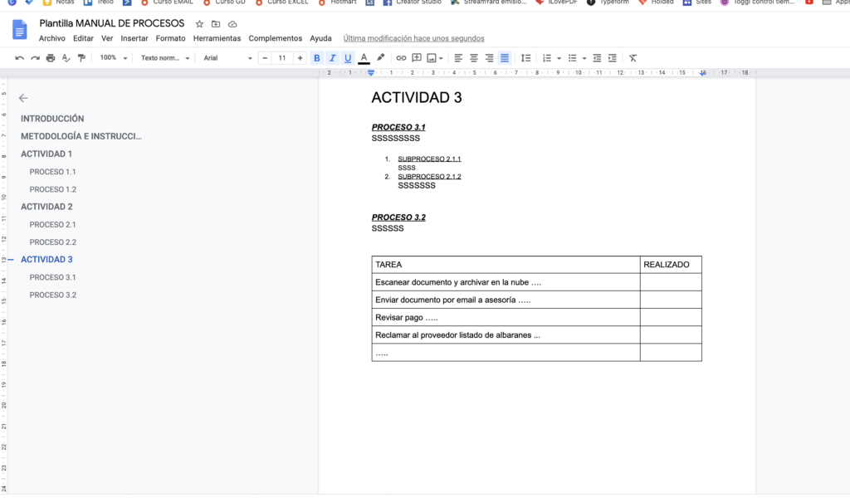Open the Complementos menu

[x=276, y=38]
